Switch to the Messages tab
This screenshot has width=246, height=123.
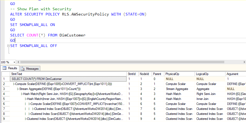click(30, 68)
